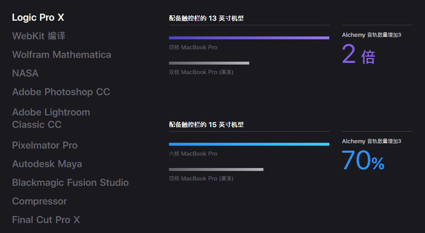Open Blackmagic Fusion Studio entry
The height and width of the screenshot is (233, 425).
(70, 183)
